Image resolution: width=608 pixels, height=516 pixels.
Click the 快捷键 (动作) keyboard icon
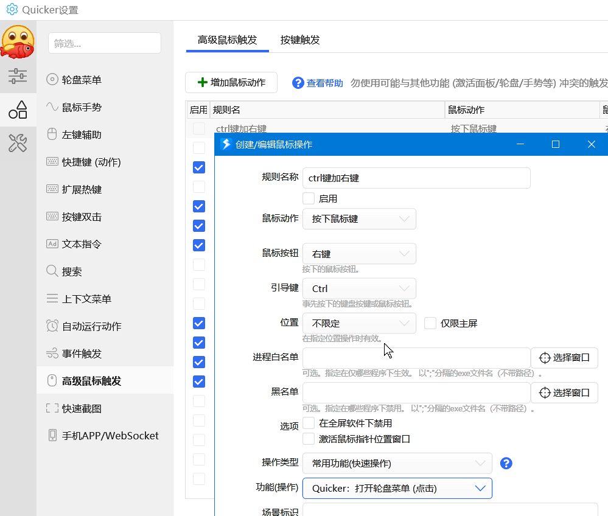point(52,161)
